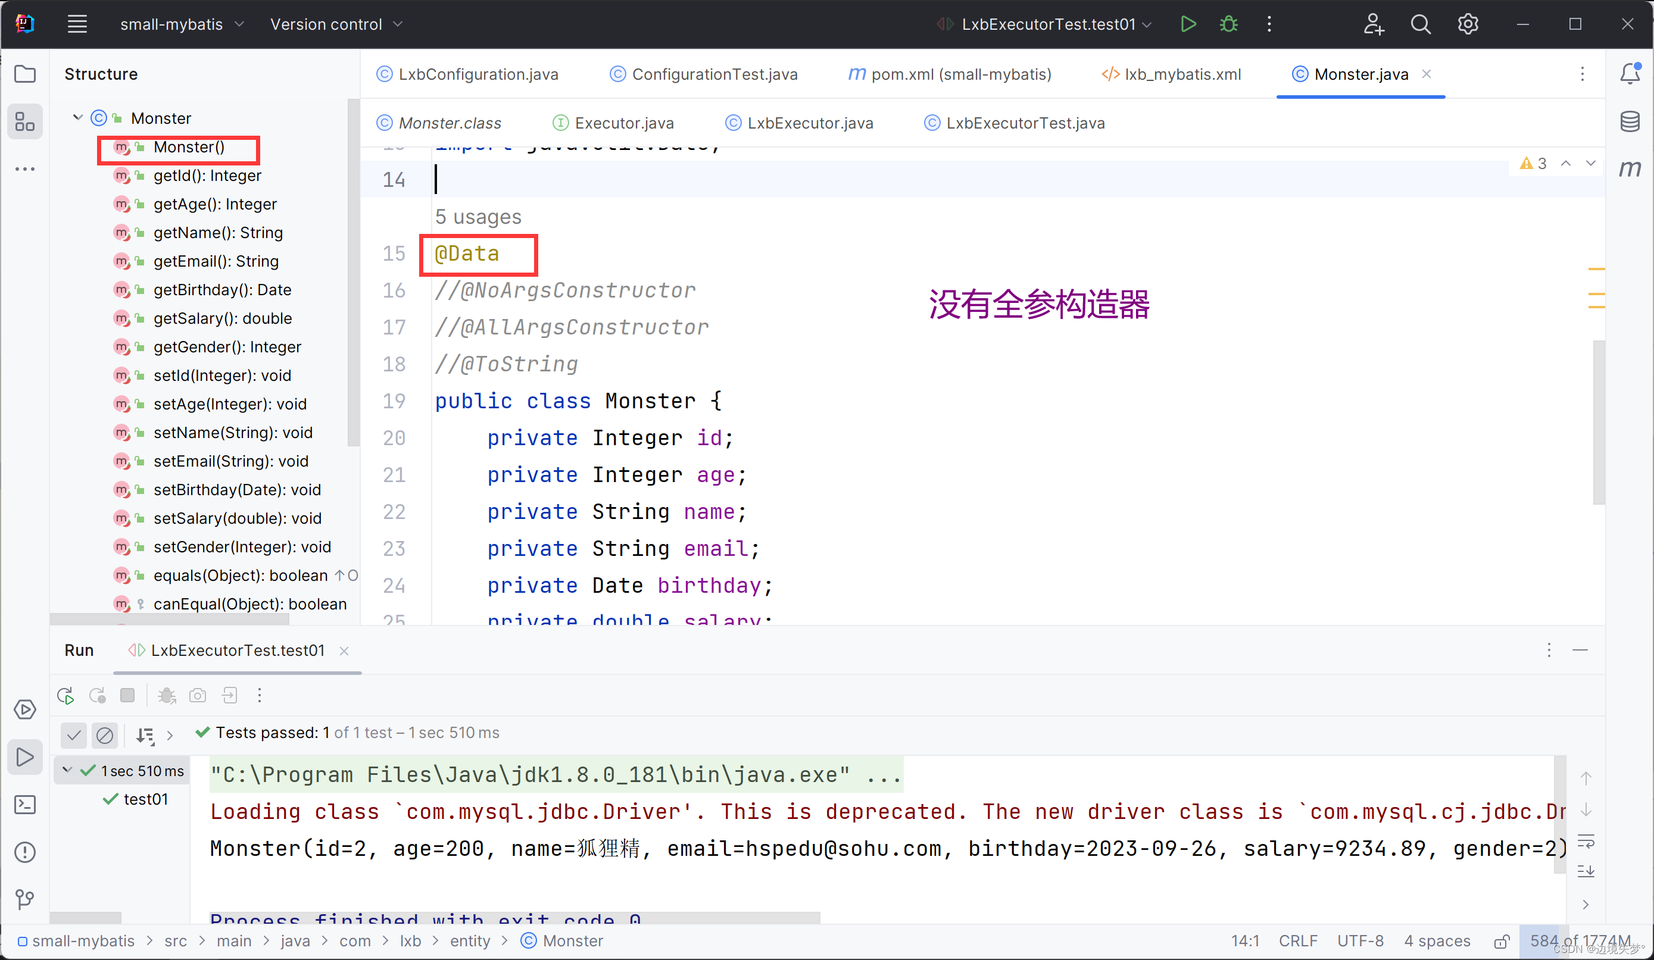
Task: Collapse the test results root node
Action: (67, 770)
